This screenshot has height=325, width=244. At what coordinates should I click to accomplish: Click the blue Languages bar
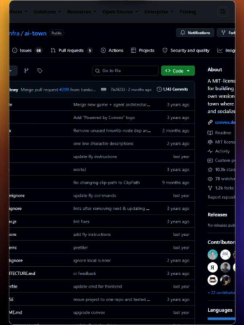coord(221,319)
